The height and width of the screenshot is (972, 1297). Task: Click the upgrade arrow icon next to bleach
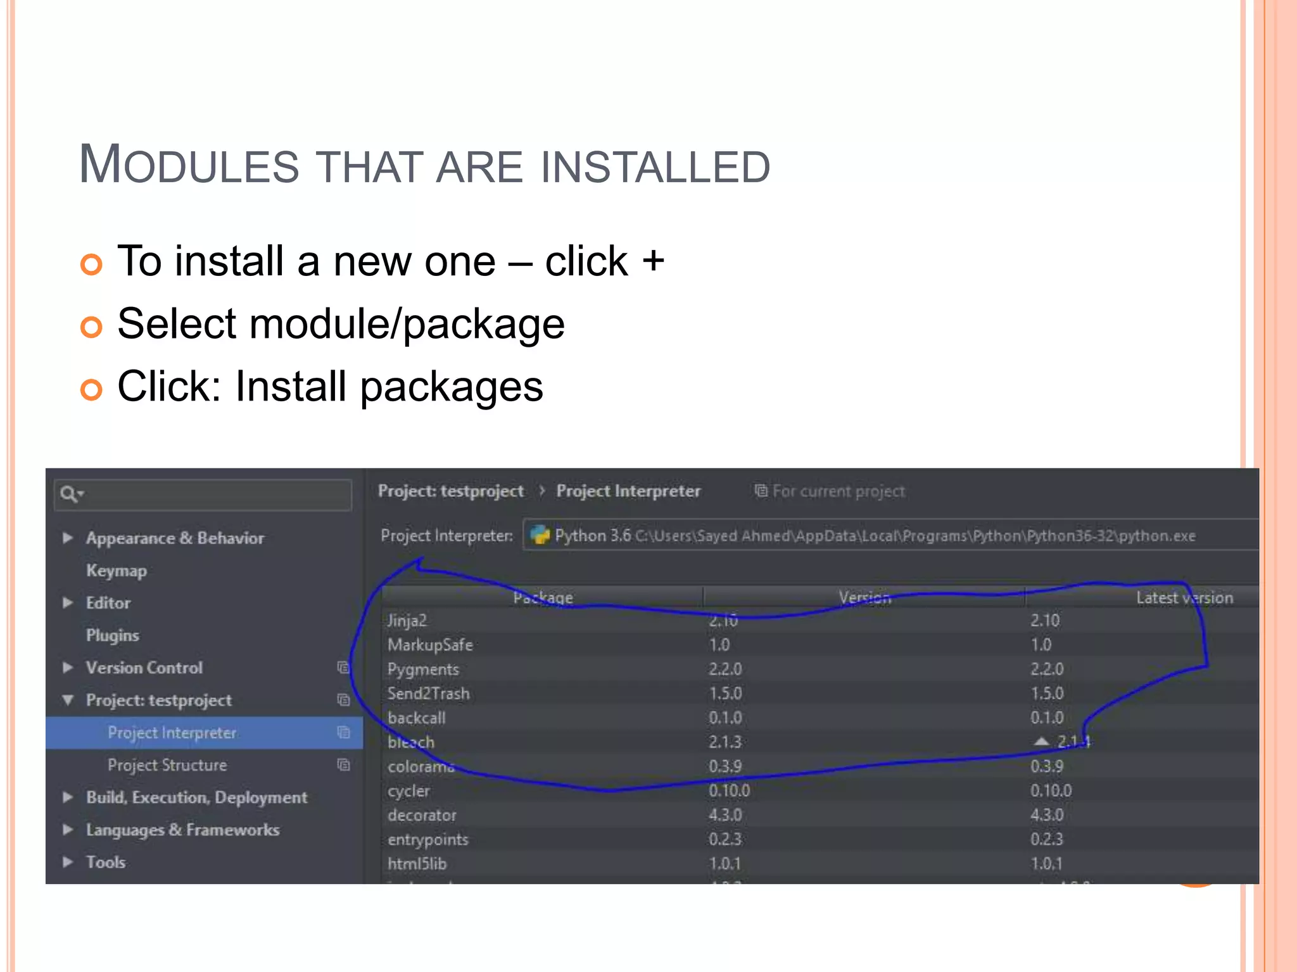click(1041, 741)
